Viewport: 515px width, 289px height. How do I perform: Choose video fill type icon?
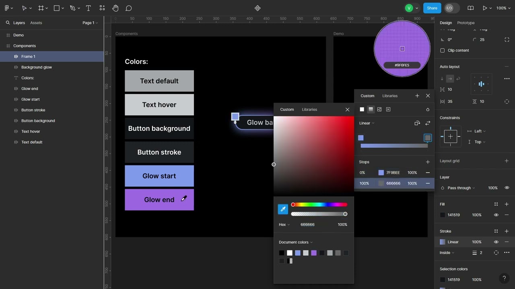tap(388, 109)
